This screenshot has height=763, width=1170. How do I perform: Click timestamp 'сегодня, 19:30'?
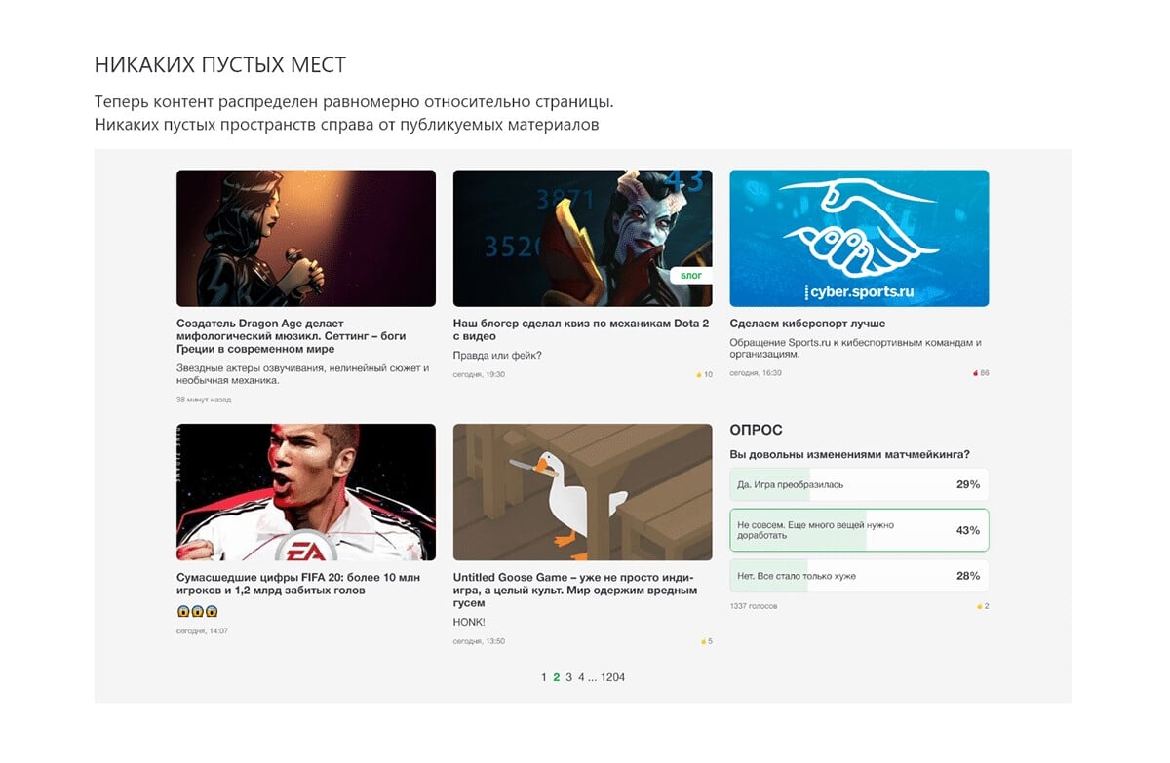pyautogui.click(x=479, y=374)
